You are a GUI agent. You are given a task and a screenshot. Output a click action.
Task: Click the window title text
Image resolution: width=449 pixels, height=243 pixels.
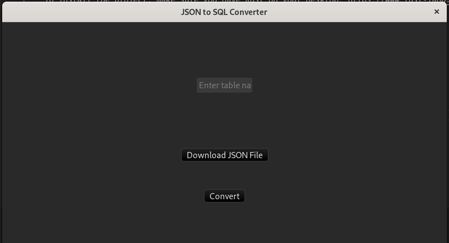(224, 12)
